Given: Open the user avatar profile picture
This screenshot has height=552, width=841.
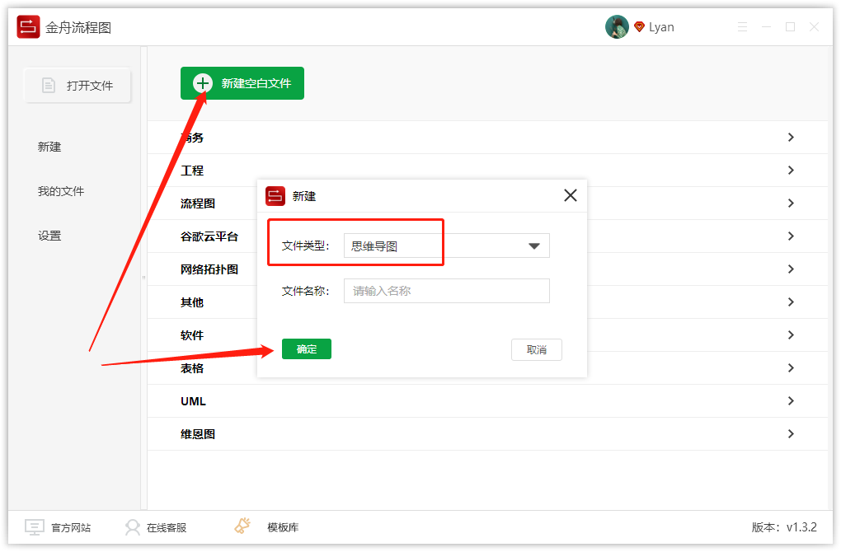Looking at the screenshot, I should (x=617, y=27).
